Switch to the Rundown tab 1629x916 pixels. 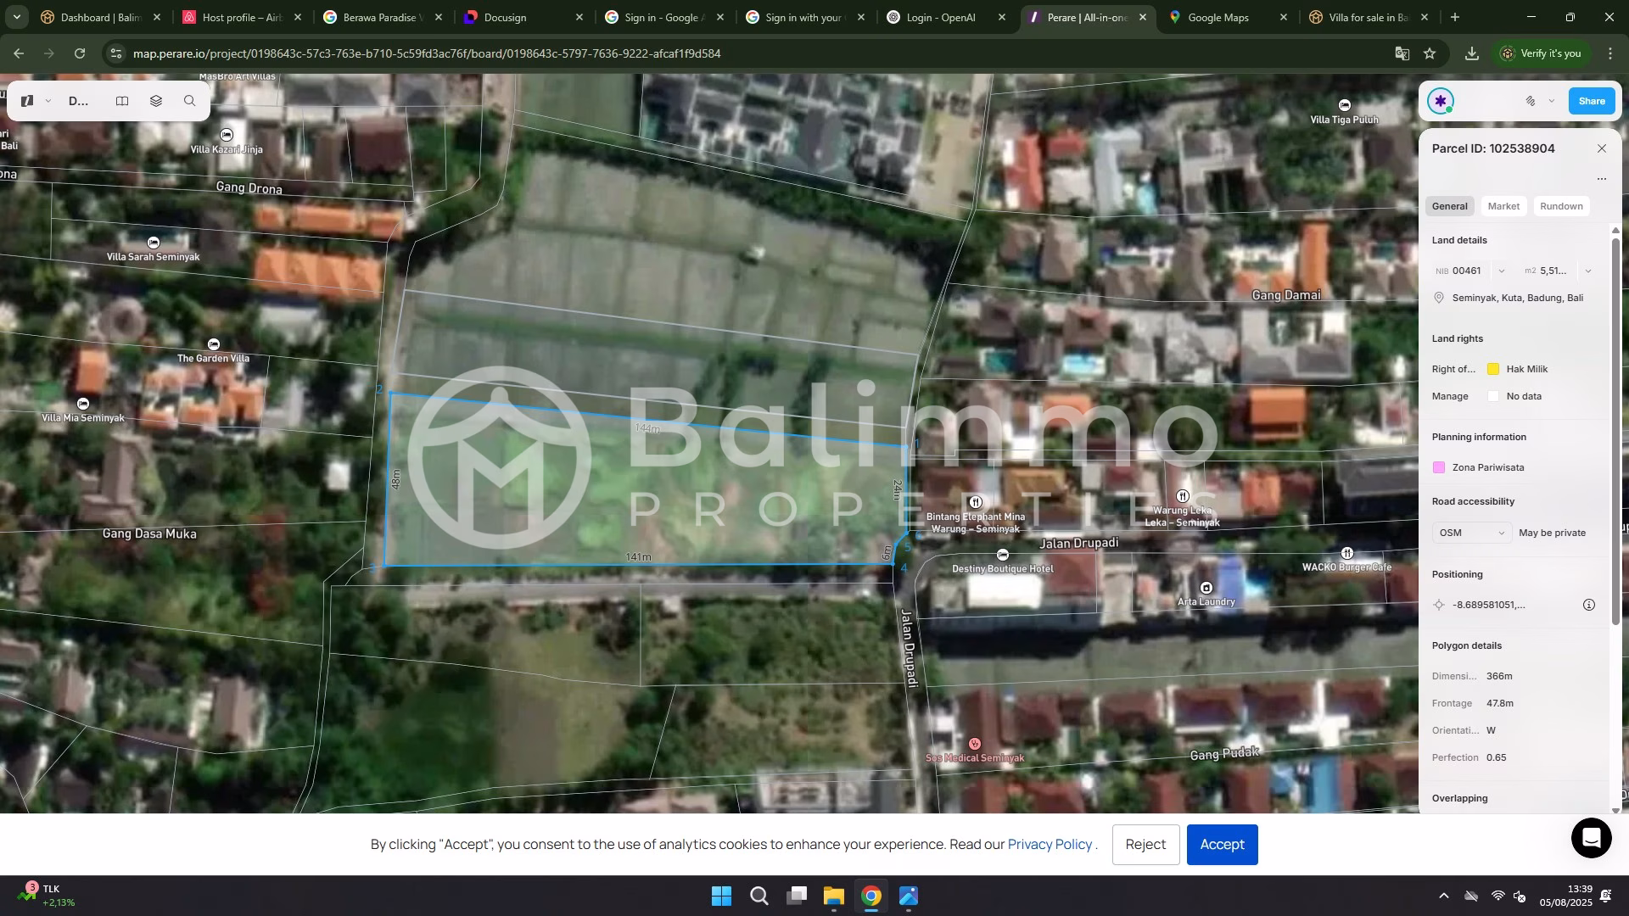tap(1560, 206)
